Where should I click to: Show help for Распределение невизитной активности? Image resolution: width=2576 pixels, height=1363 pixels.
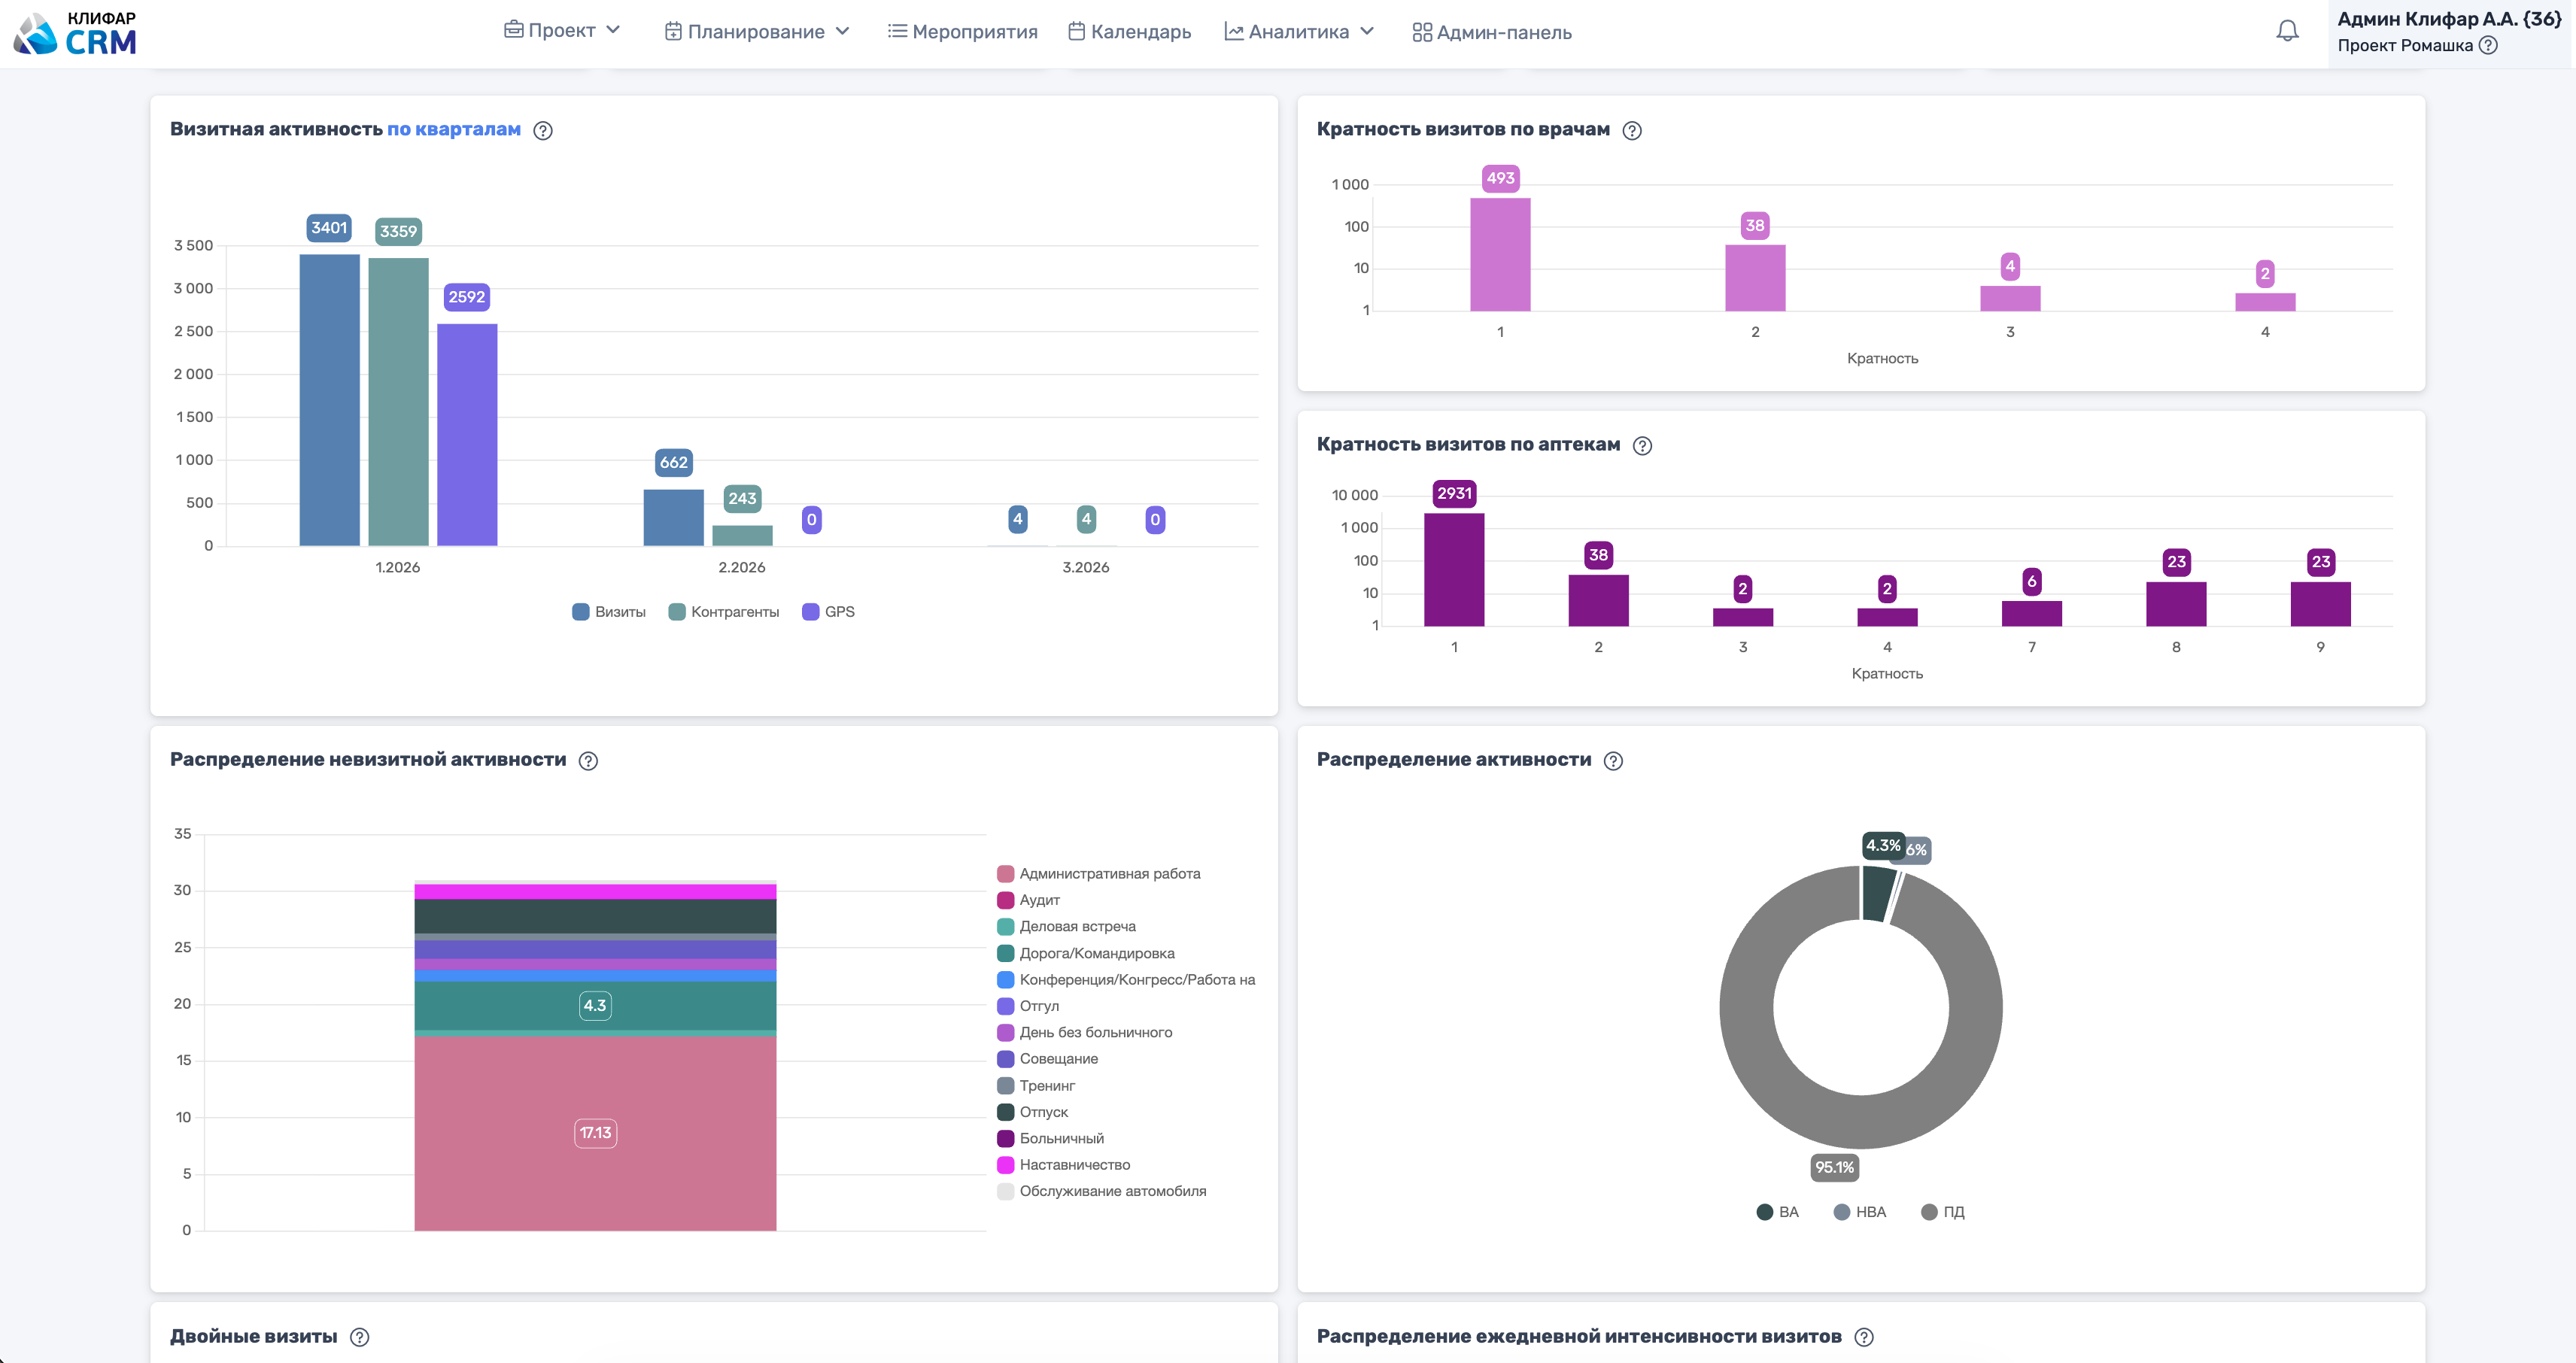(x=589, y=760)
